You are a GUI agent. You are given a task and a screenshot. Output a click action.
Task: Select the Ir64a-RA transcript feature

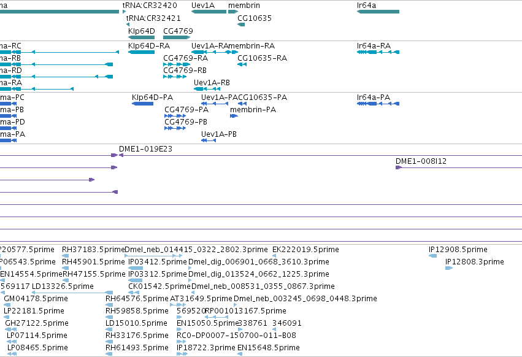tap(378, 52)
